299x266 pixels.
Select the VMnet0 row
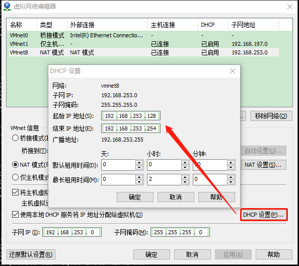coord(144,35)
